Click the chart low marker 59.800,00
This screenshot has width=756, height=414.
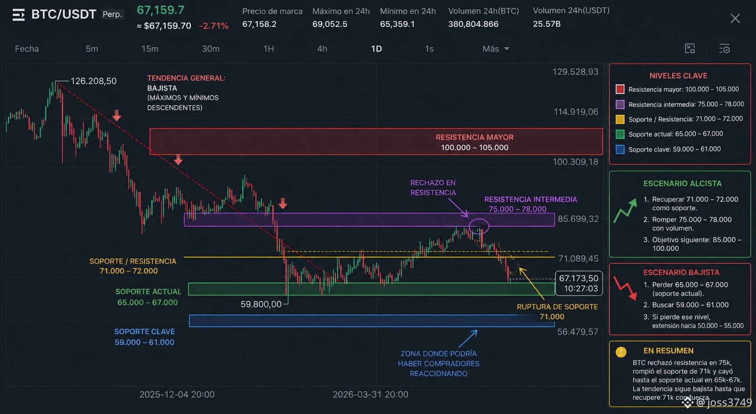tap(261, 304)
